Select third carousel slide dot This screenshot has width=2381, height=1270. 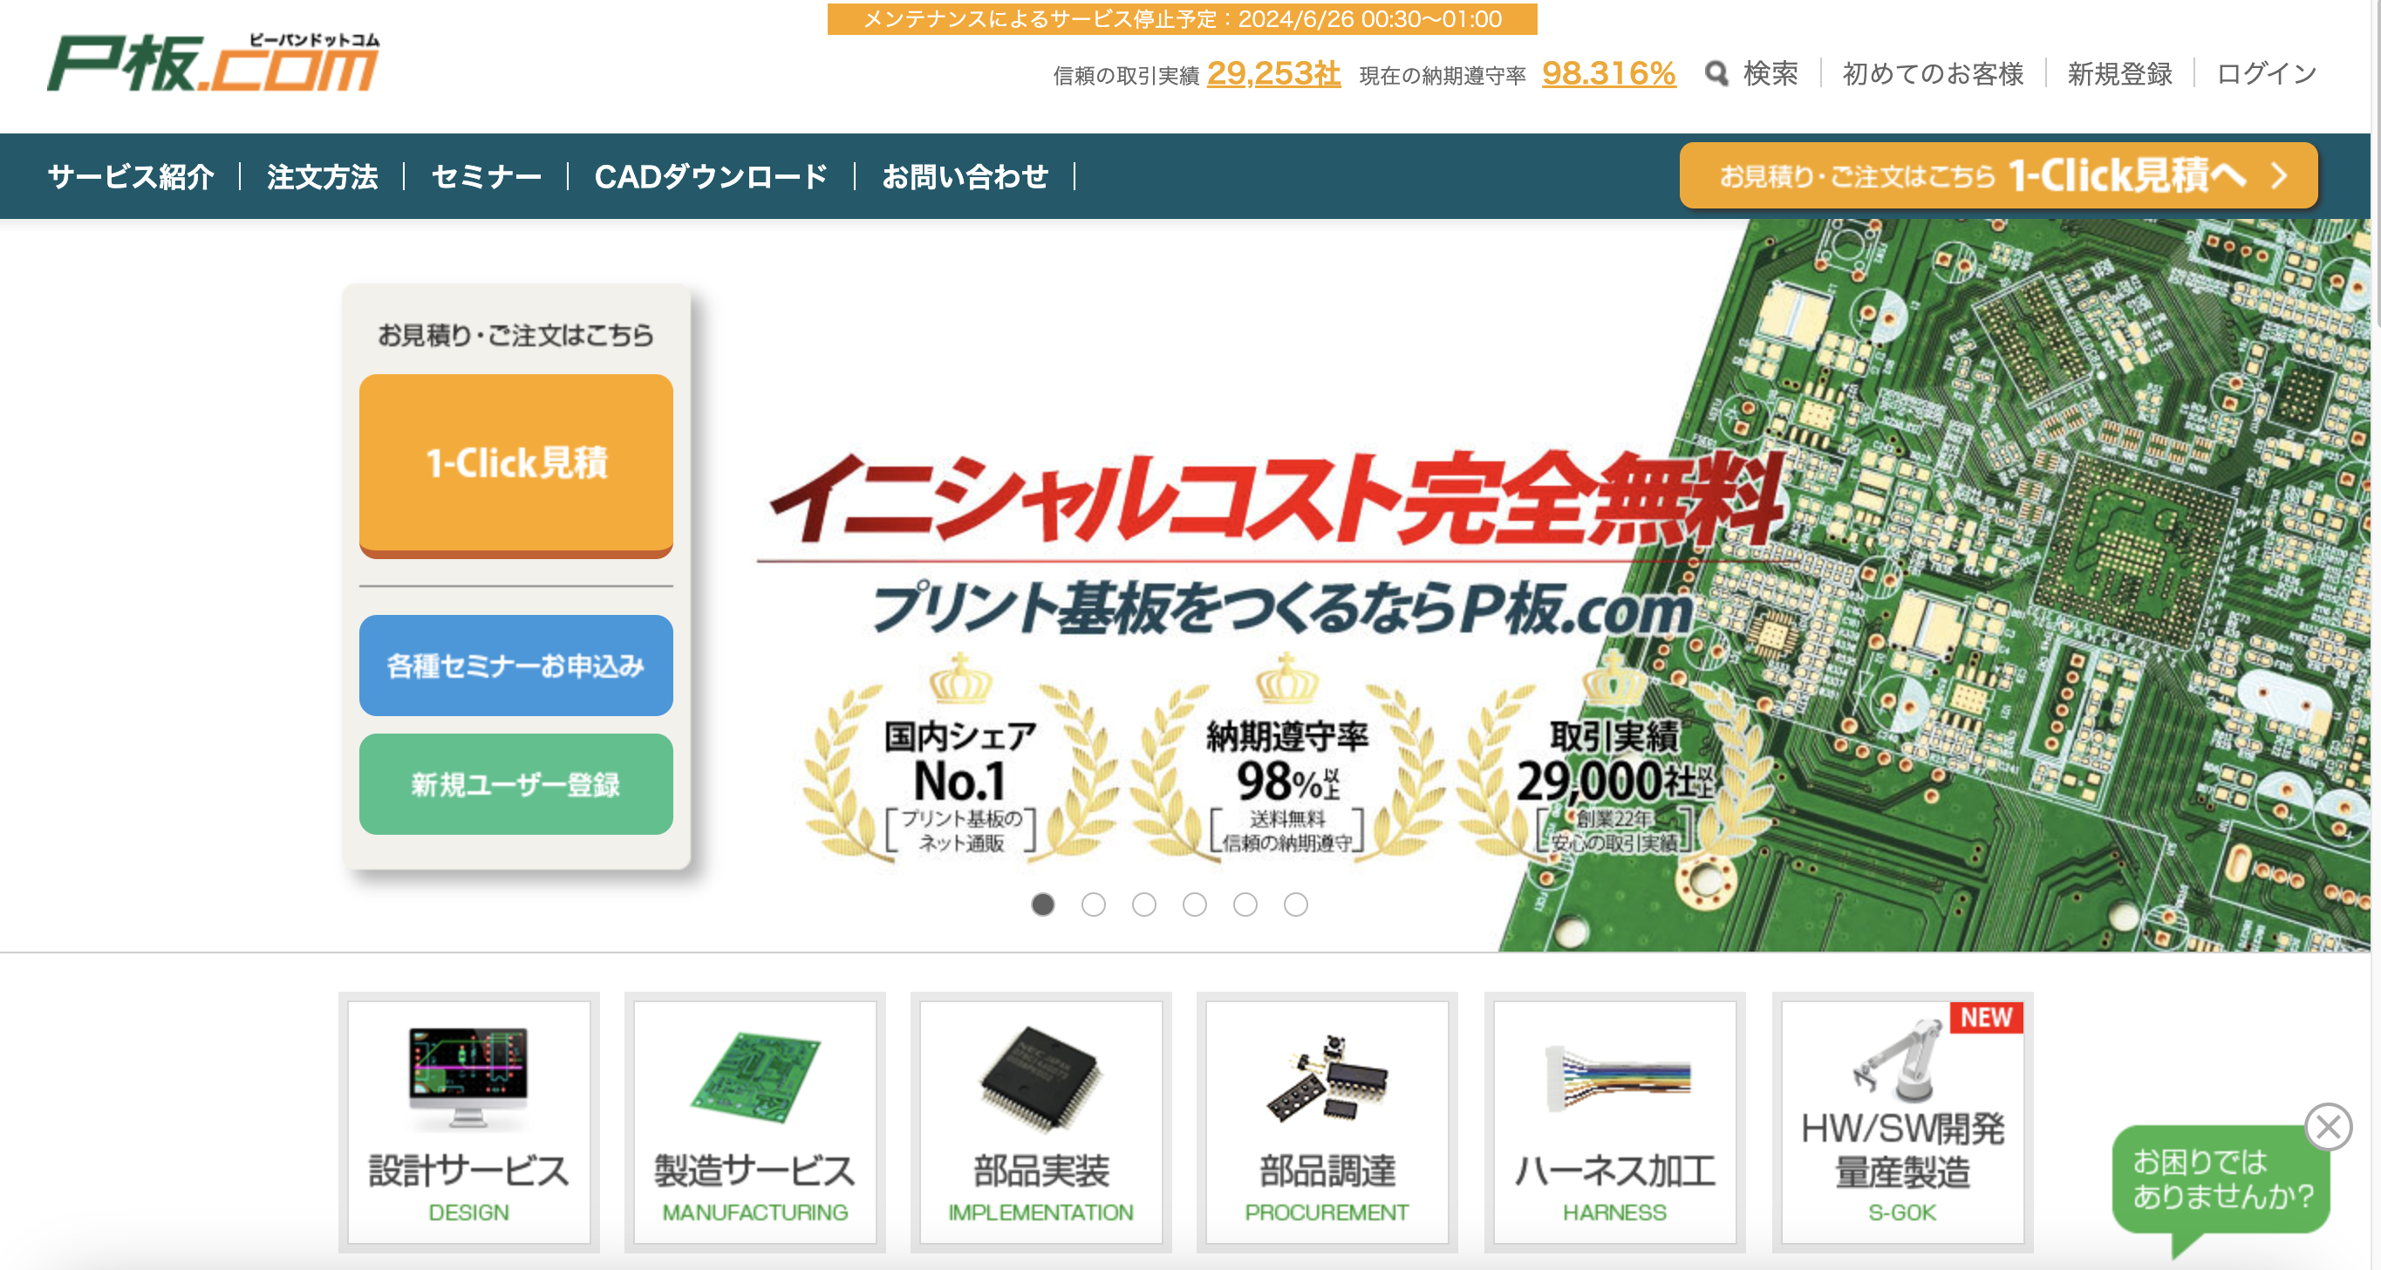(1144, 904)
